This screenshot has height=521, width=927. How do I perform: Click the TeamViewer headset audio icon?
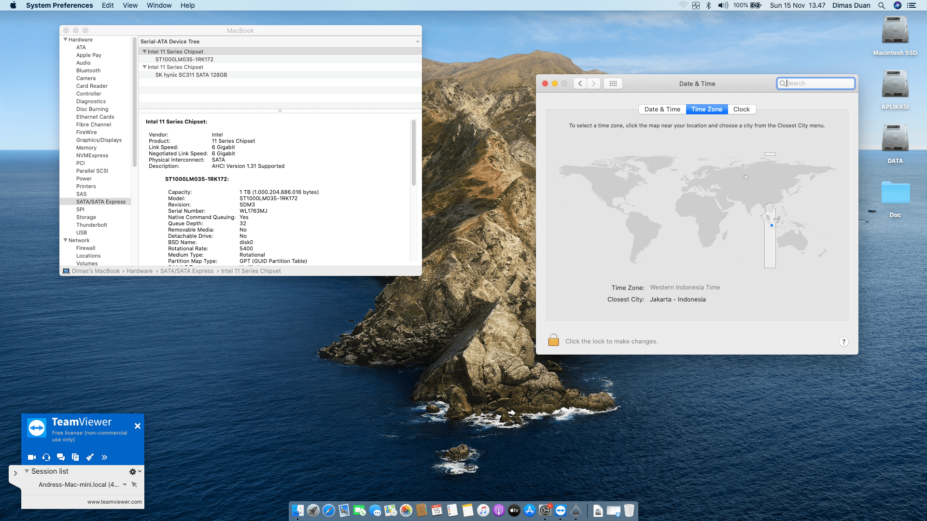[x=46, y=457]
